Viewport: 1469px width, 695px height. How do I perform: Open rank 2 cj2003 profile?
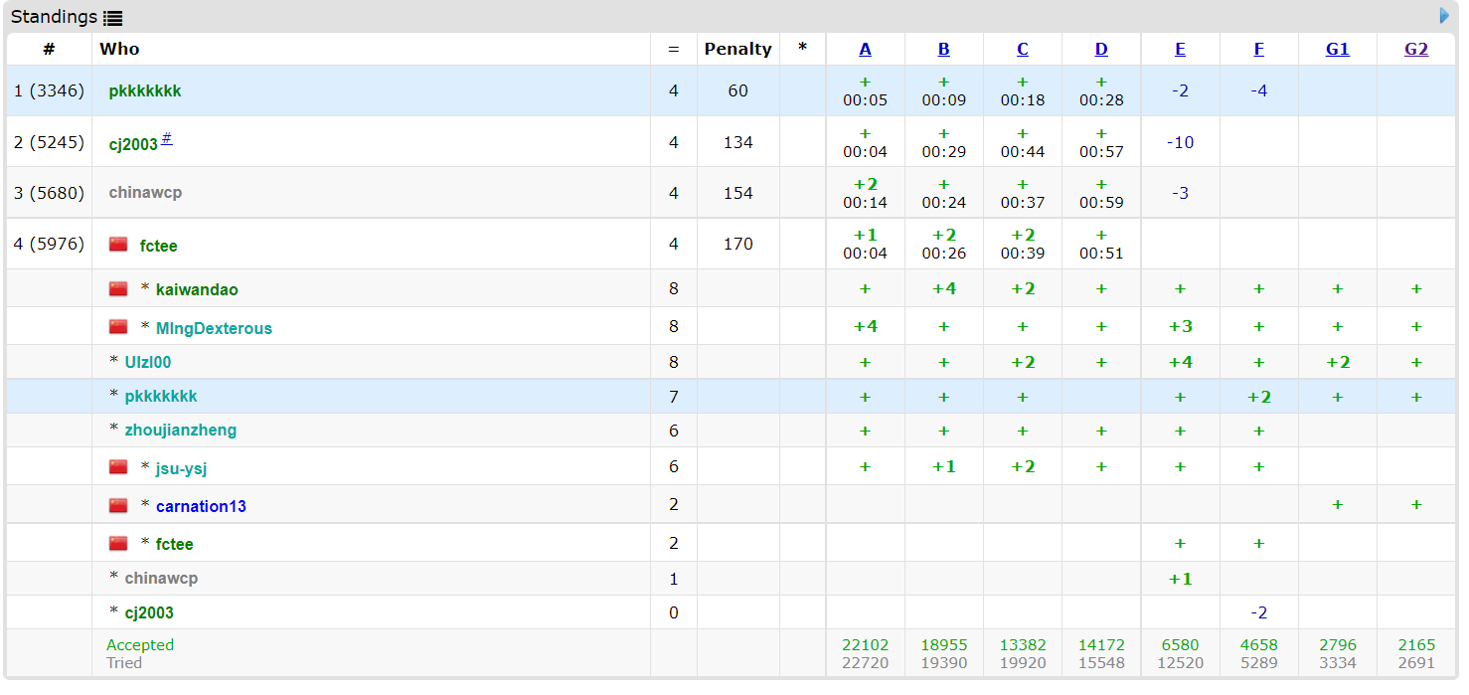pos(133,144)
